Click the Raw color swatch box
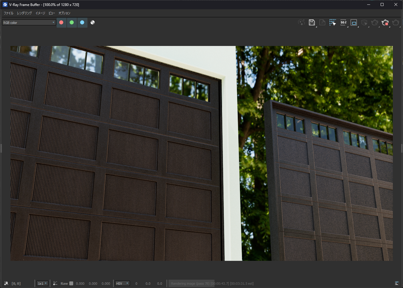This screenshot has width=403, height=288. tap(71, 284)
